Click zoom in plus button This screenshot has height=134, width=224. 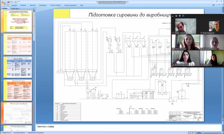tap(218, 133)
